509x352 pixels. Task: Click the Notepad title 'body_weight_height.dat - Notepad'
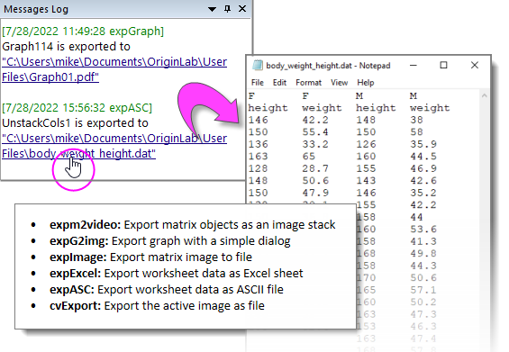tap(328, 66)
